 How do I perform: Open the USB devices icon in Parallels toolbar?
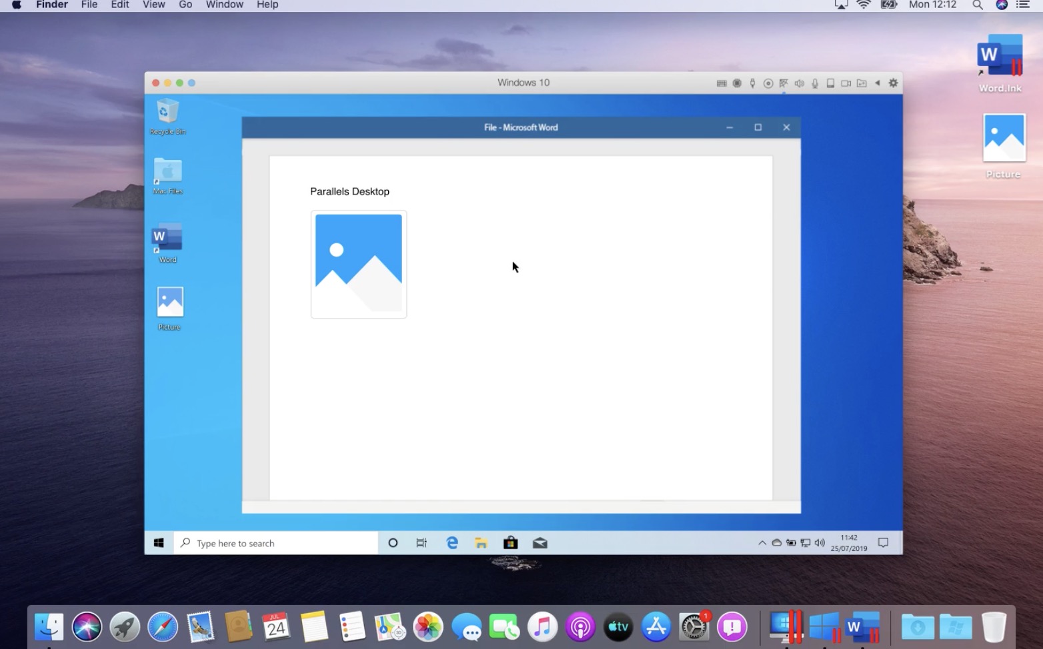tap(752, 83)
